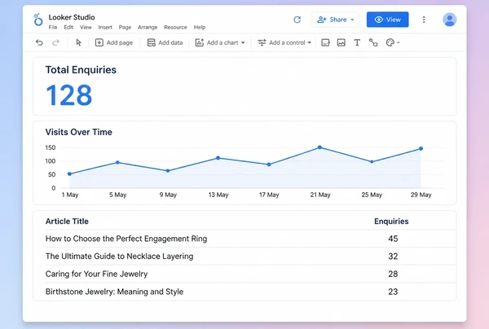
Task: Click Add data button
Action: pyautogui.click(x=165, y=42)
